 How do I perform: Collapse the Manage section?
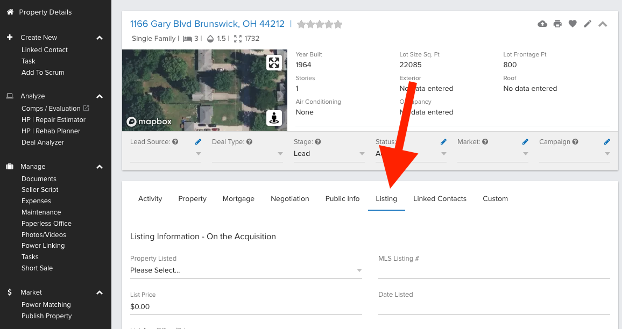pyautogui.click(x=100, y=167)
